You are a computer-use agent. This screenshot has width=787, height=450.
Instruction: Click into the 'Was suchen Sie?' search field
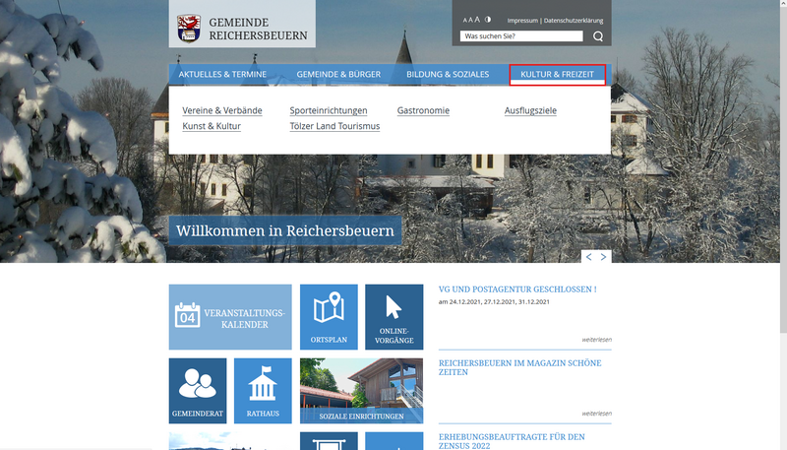click(521, 36)
